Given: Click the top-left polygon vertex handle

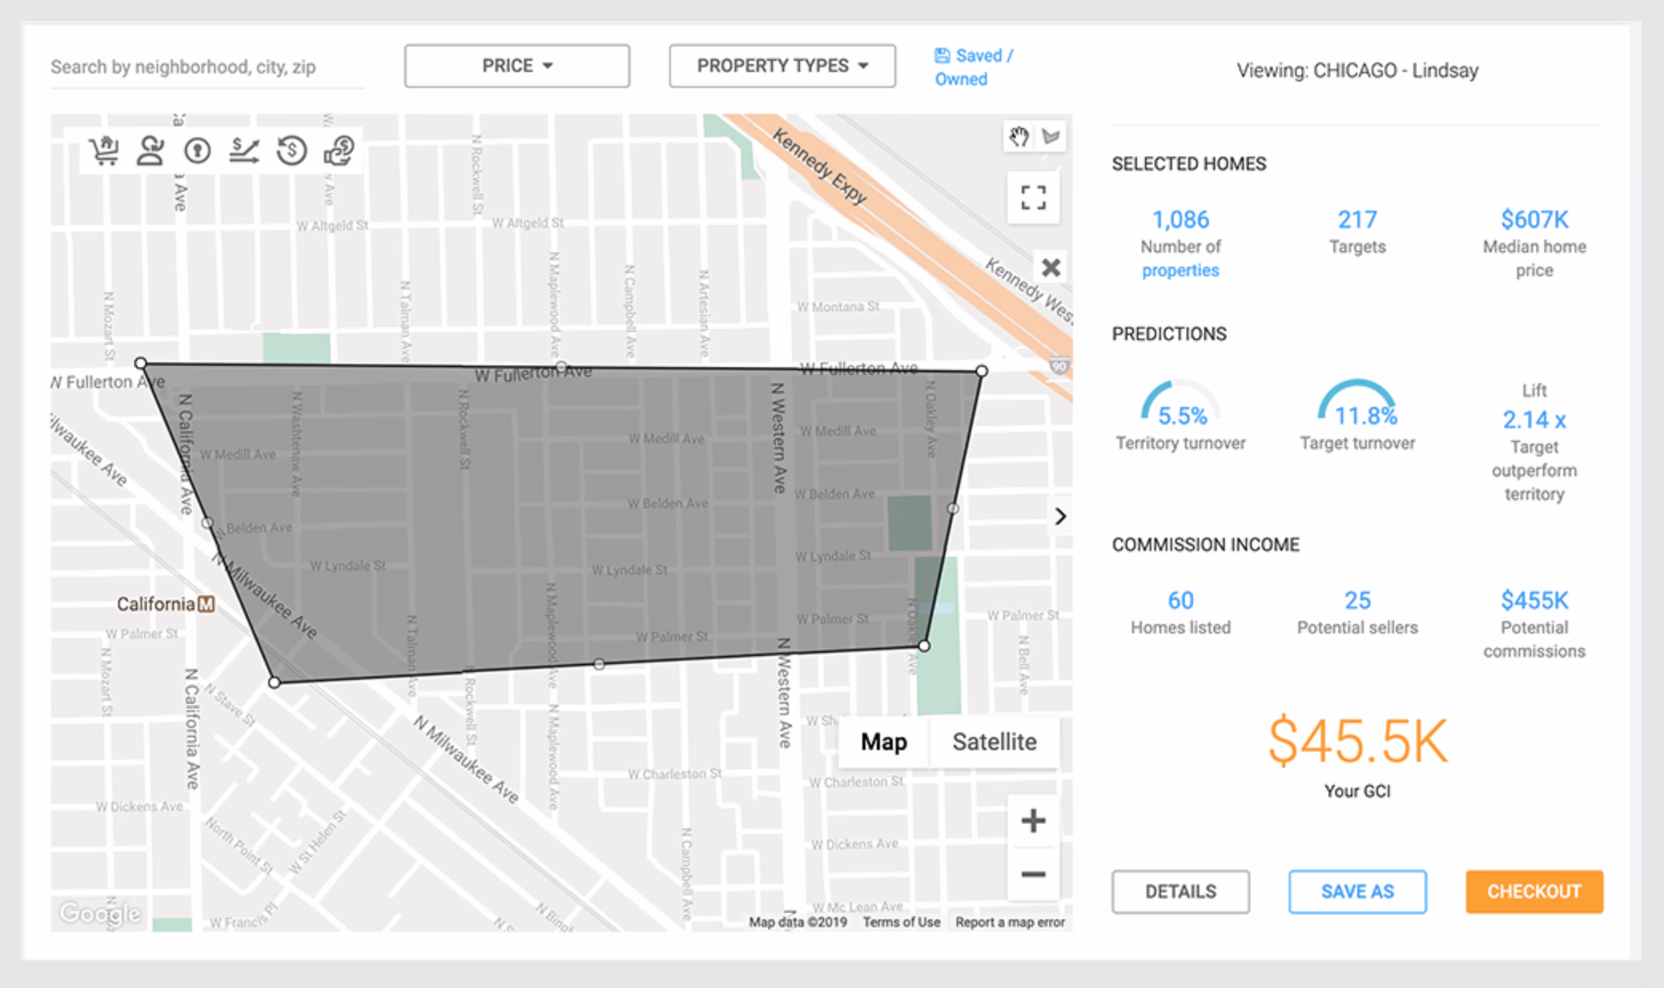Looking at the screenshot, I should pos(141,363).
